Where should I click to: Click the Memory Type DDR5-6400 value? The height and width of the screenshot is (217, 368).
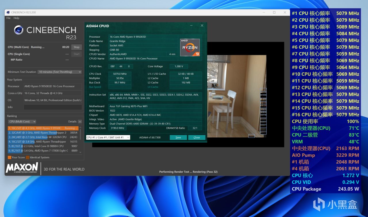point(155,124)
